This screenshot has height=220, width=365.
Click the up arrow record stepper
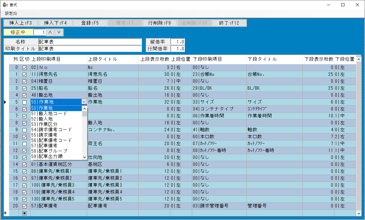click(50, 32)
